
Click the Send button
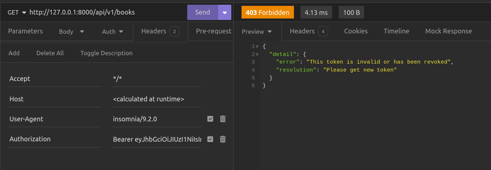(203, 12)
